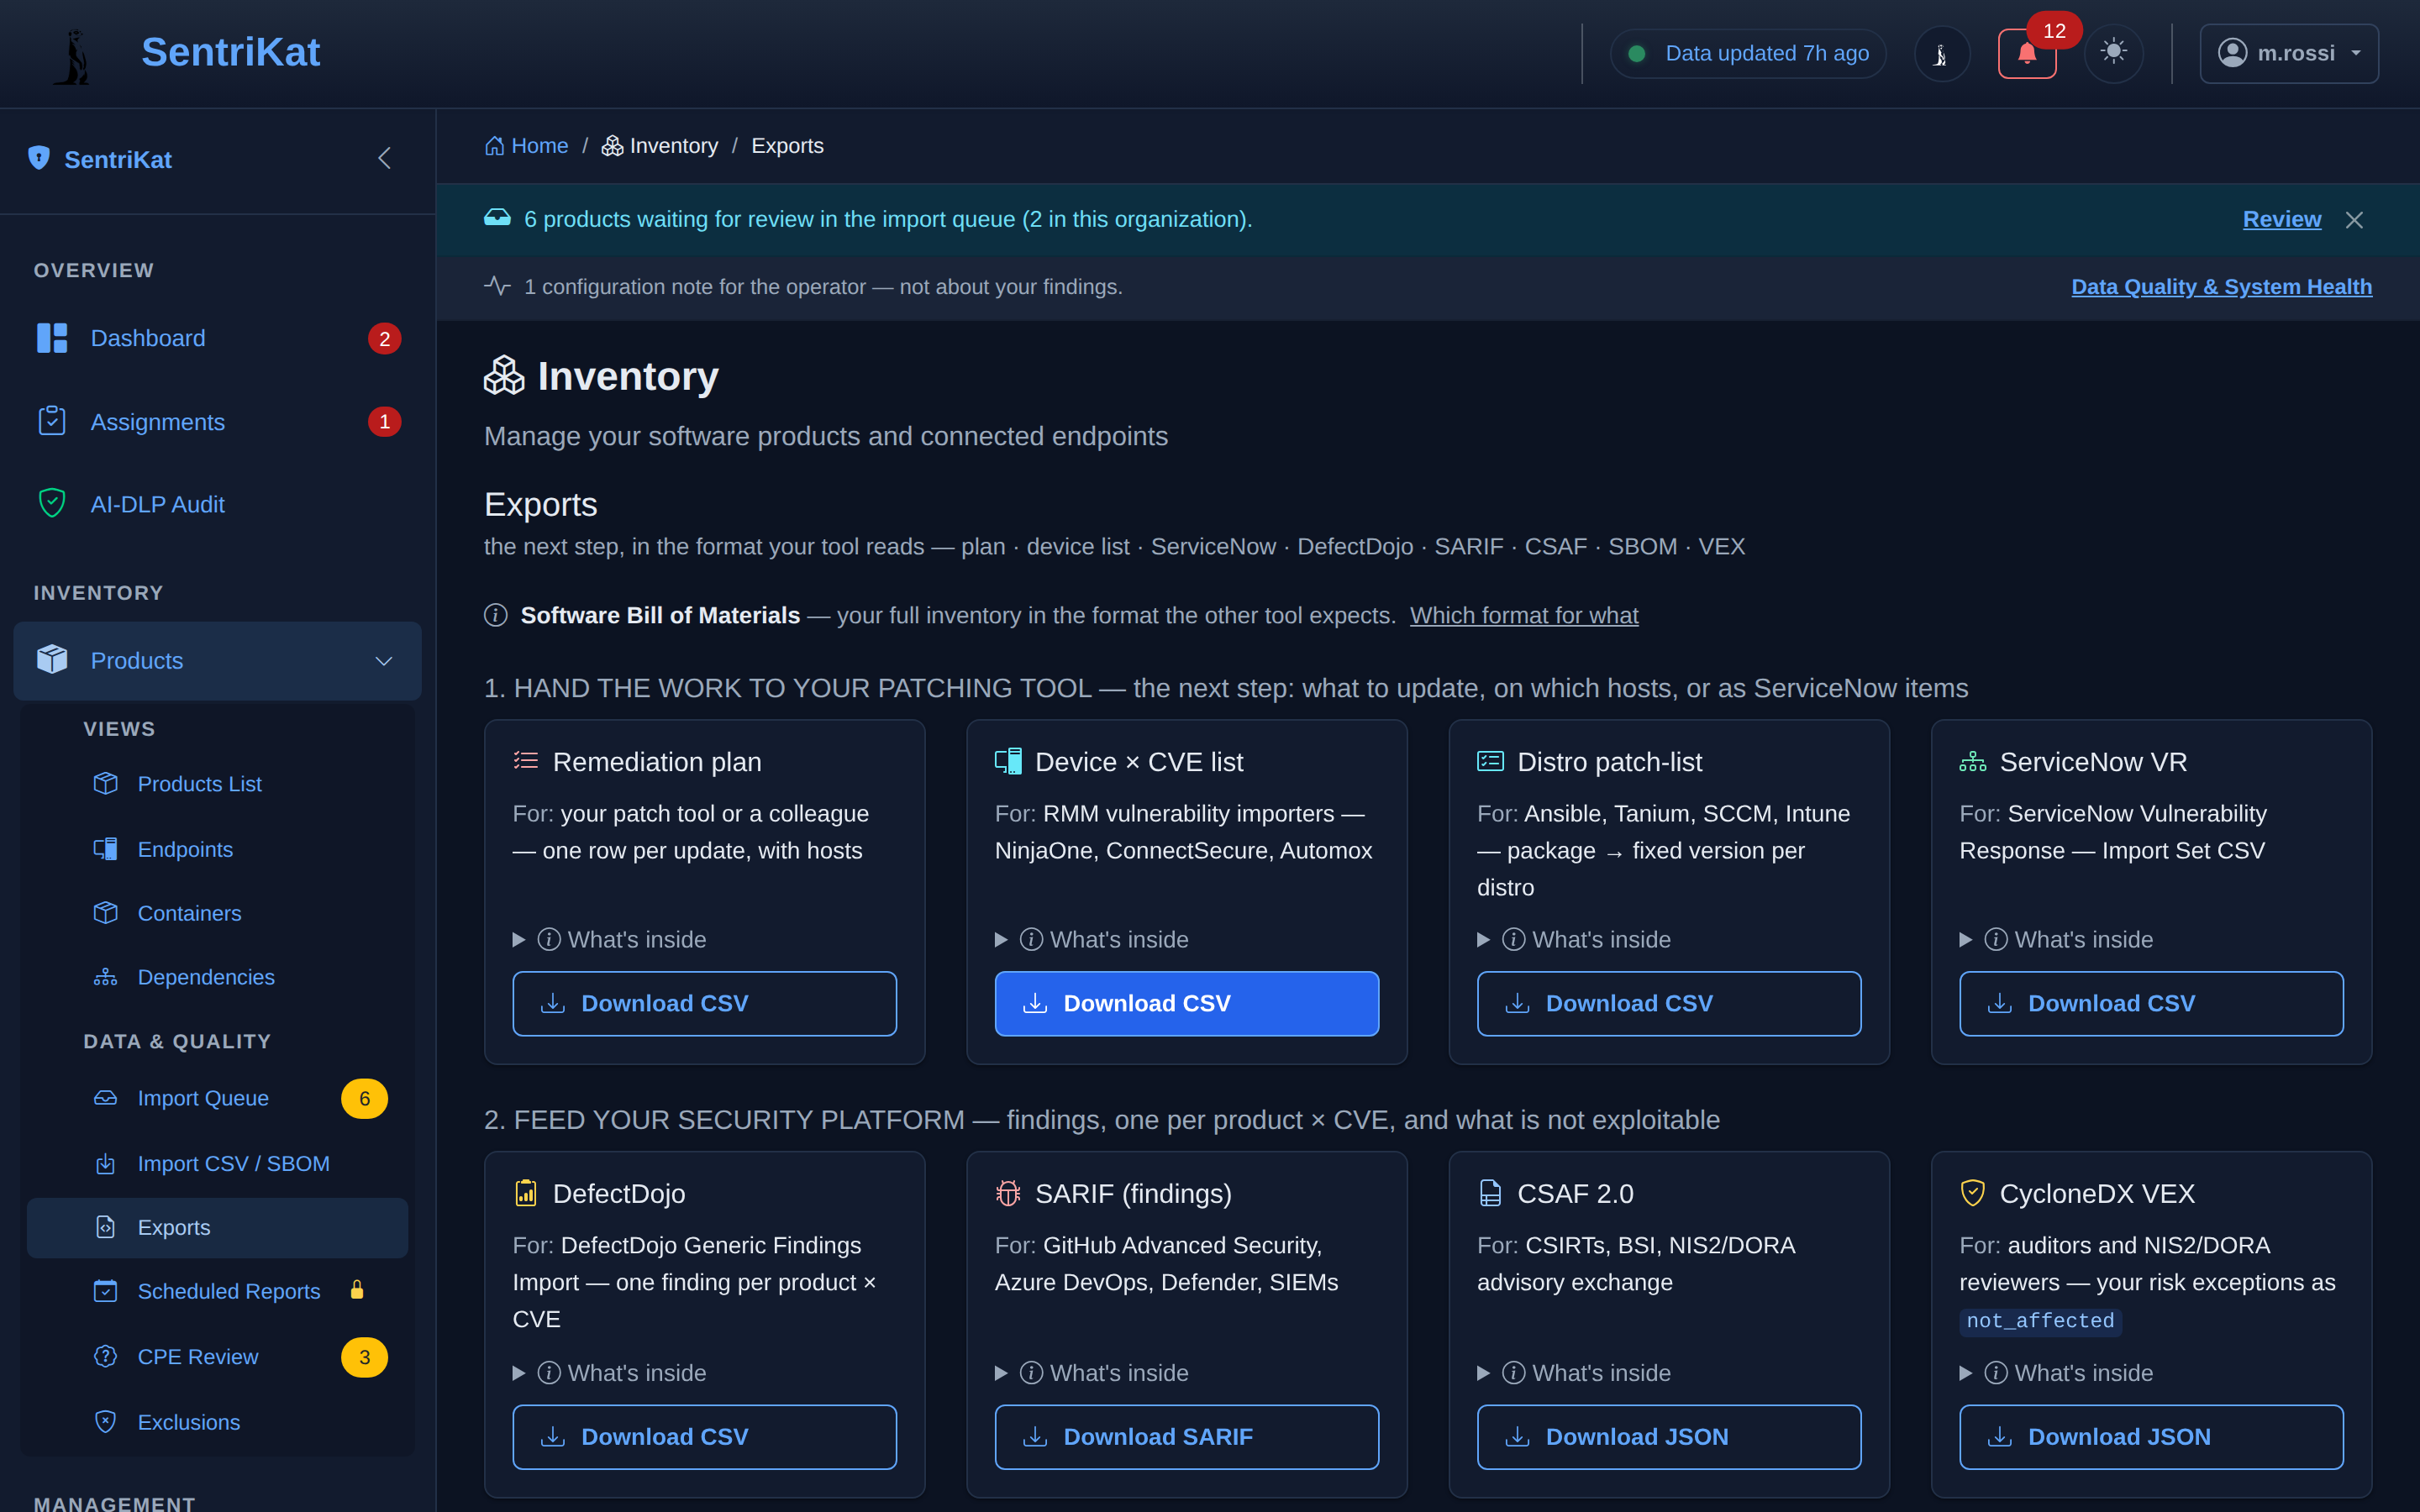This screenshot has height=1512, width=2420.
Task: Click the ServiceNow VR hierarchy icon
Action: (x=1973, y=761)
